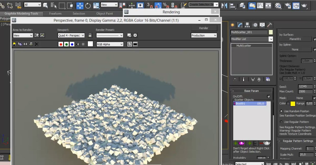The width and height of the screenshot is (316, 165).
Task: Open the Freeform ribbon tab
Action: click(55, 14)
